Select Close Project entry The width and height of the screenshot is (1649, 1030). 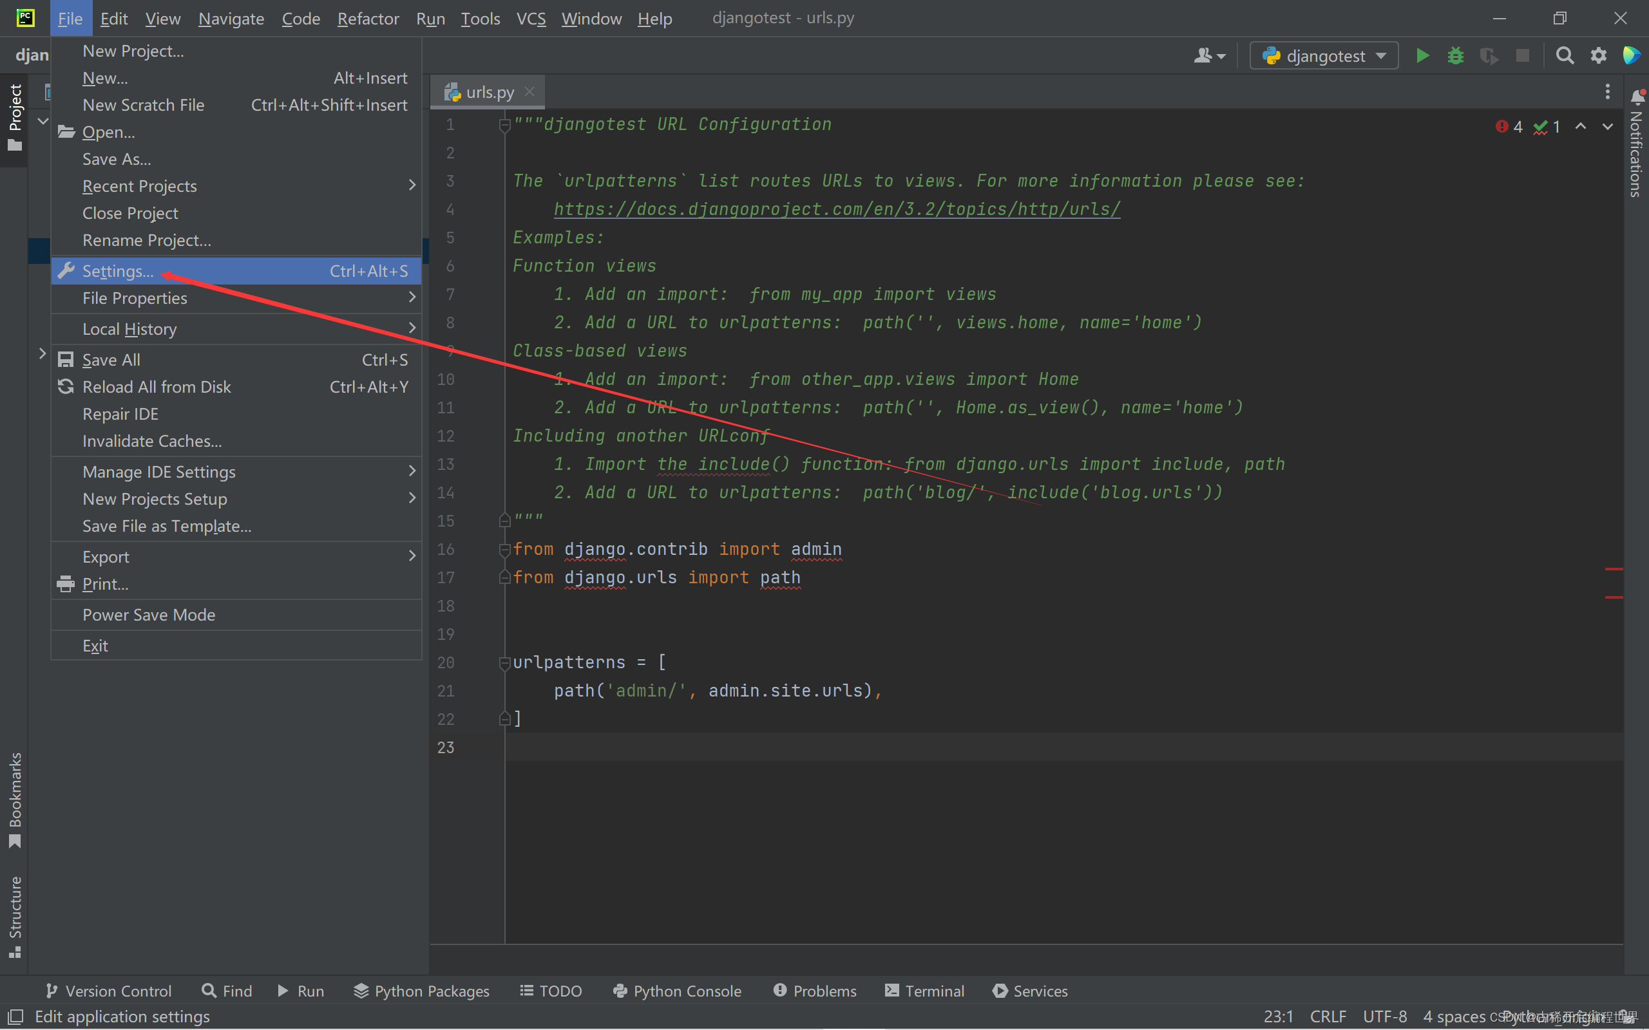(x=236, y=213)
